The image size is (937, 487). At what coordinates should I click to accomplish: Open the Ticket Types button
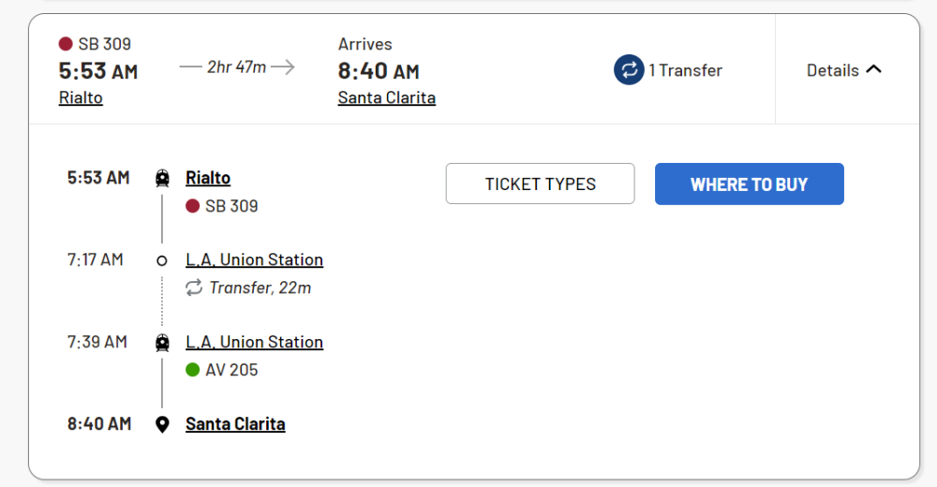(x=540, y=184)
